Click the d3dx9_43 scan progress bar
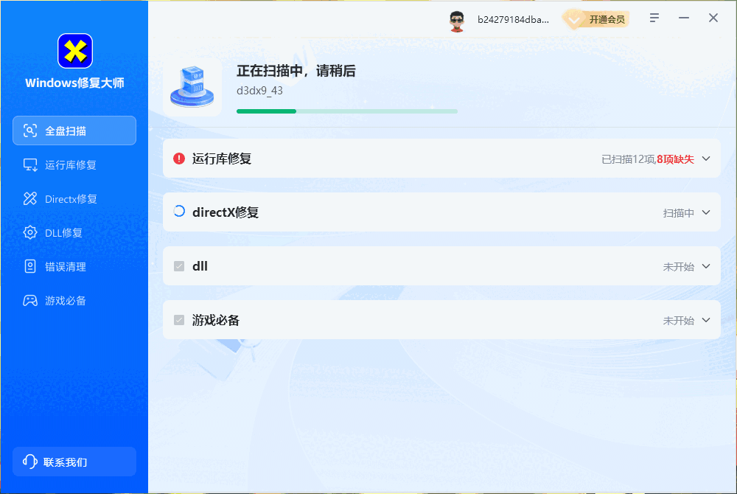This screenshot has width=737, height=494. (x=346, y=111)
